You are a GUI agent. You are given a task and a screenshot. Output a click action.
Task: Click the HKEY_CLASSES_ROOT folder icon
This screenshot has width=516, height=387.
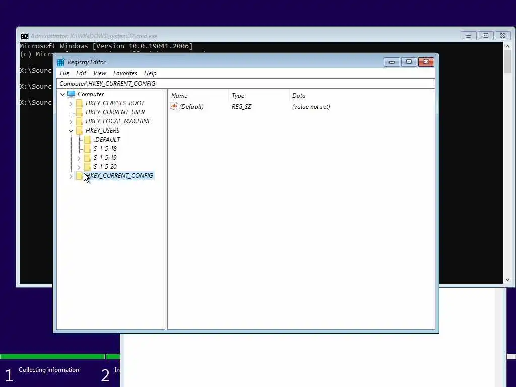(x=79, y=103)
